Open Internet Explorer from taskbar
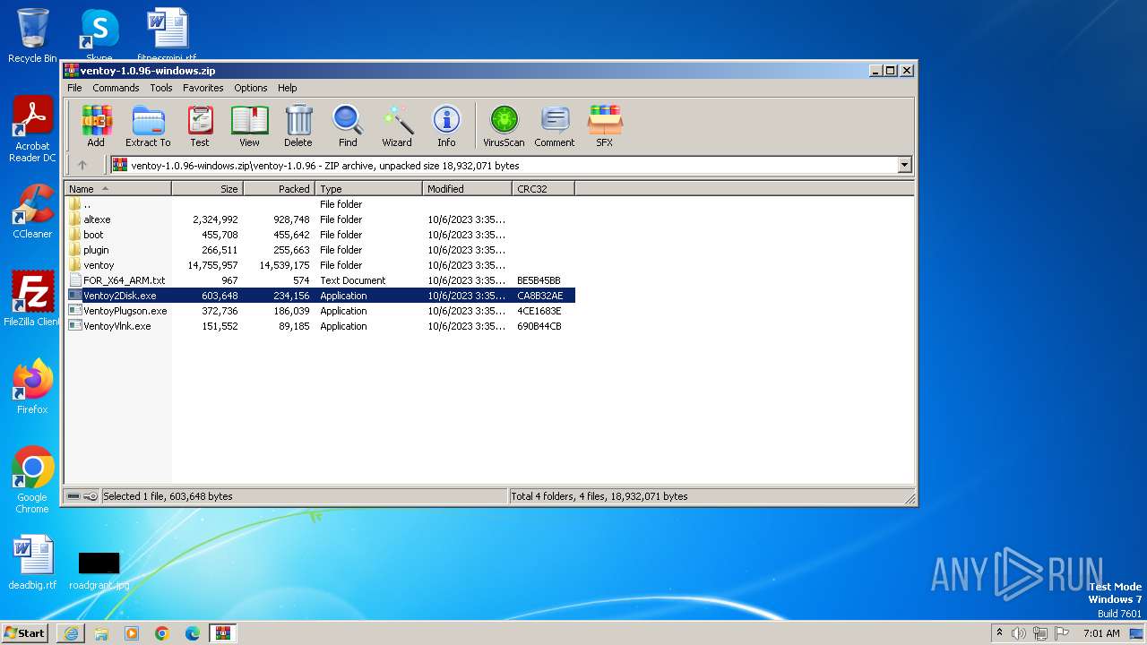This screenshot has width=1147, height=645. coord(71,633)
